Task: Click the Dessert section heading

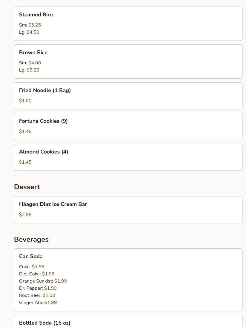Action: (x=27, y=187)
